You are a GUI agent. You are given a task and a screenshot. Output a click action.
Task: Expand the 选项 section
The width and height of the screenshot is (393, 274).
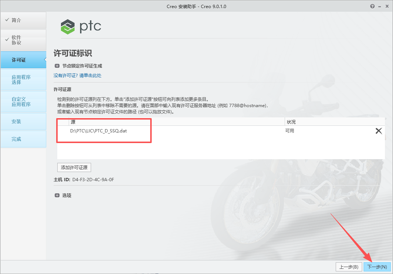pyautogui.click(x=66, y=195)
